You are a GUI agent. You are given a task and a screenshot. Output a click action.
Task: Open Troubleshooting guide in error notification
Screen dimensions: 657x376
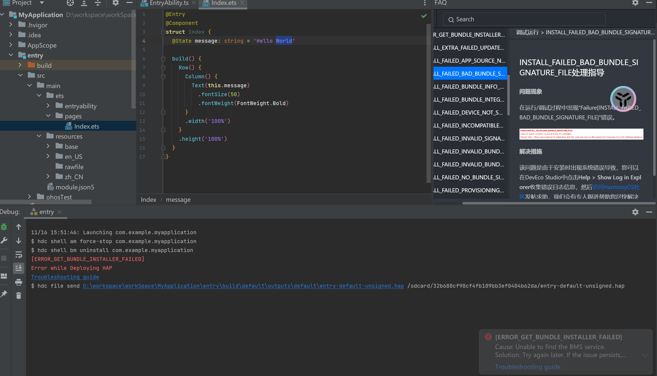[528, 367]
